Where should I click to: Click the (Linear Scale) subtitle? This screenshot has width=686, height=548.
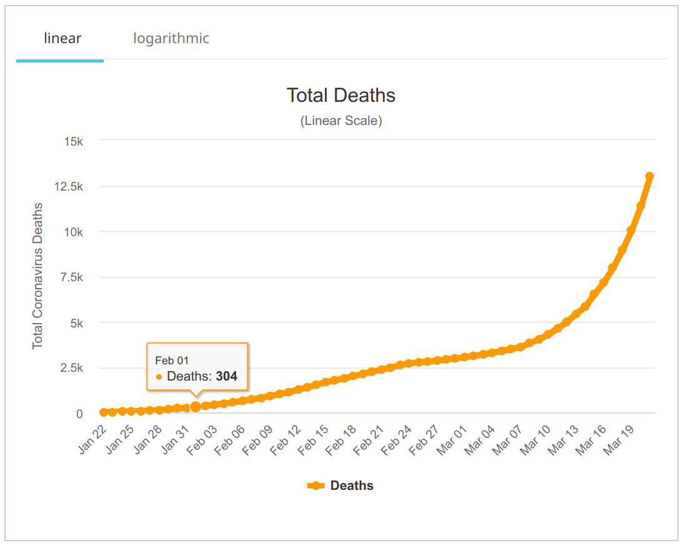tap(341, 121)
